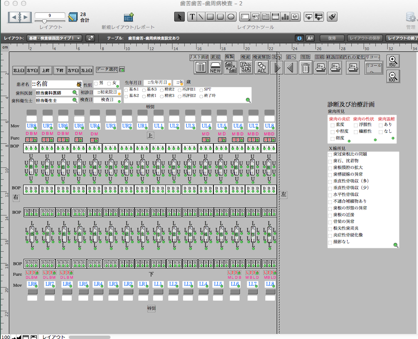Select the UR8 tooth field
Screen dimensions: 418x339
click(x=32, y=126)
